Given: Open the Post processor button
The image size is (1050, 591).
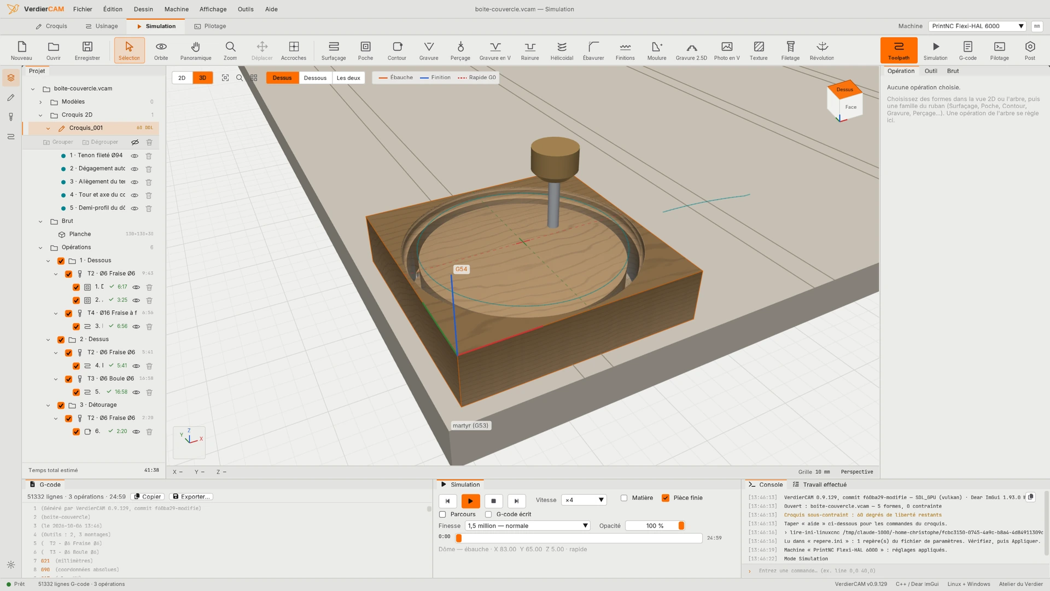Looking at the screenshot, I should [1030, 50].
